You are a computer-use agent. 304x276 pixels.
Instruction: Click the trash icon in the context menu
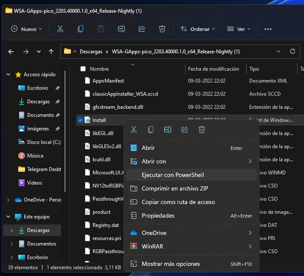[202, 130]
